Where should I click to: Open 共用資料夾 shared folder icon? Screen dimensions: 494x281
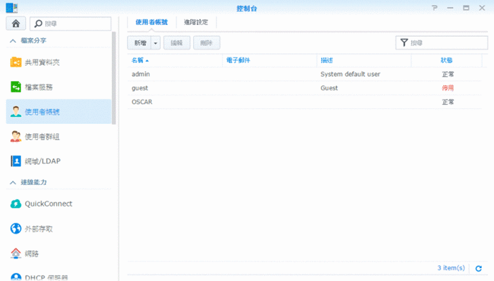(16, 62)
